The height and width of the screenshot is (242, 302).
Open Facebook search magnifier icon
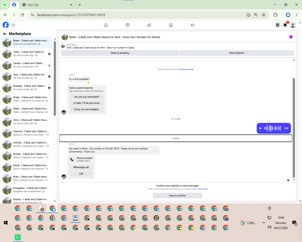(13, 25)
